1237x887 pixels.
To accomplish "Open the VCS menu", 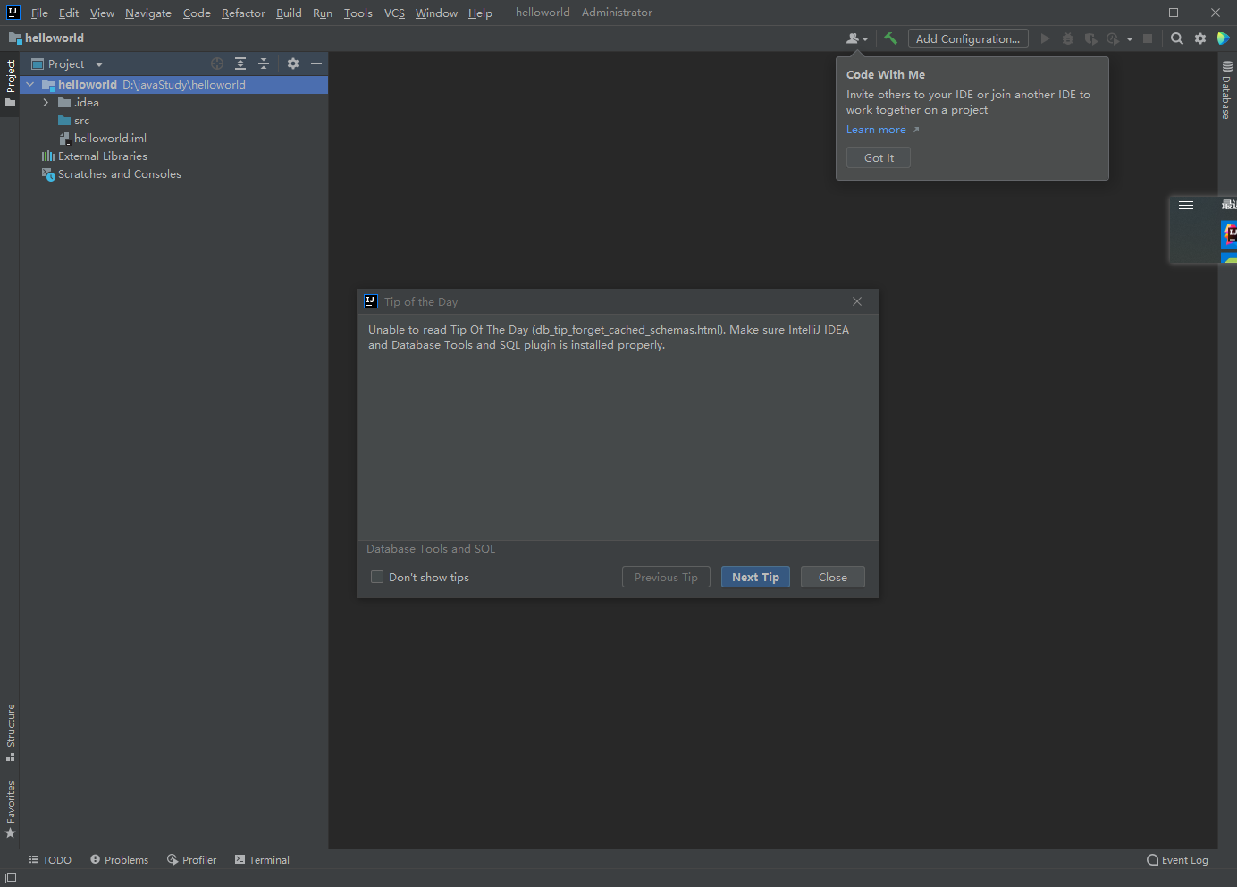I will (394, 13).
